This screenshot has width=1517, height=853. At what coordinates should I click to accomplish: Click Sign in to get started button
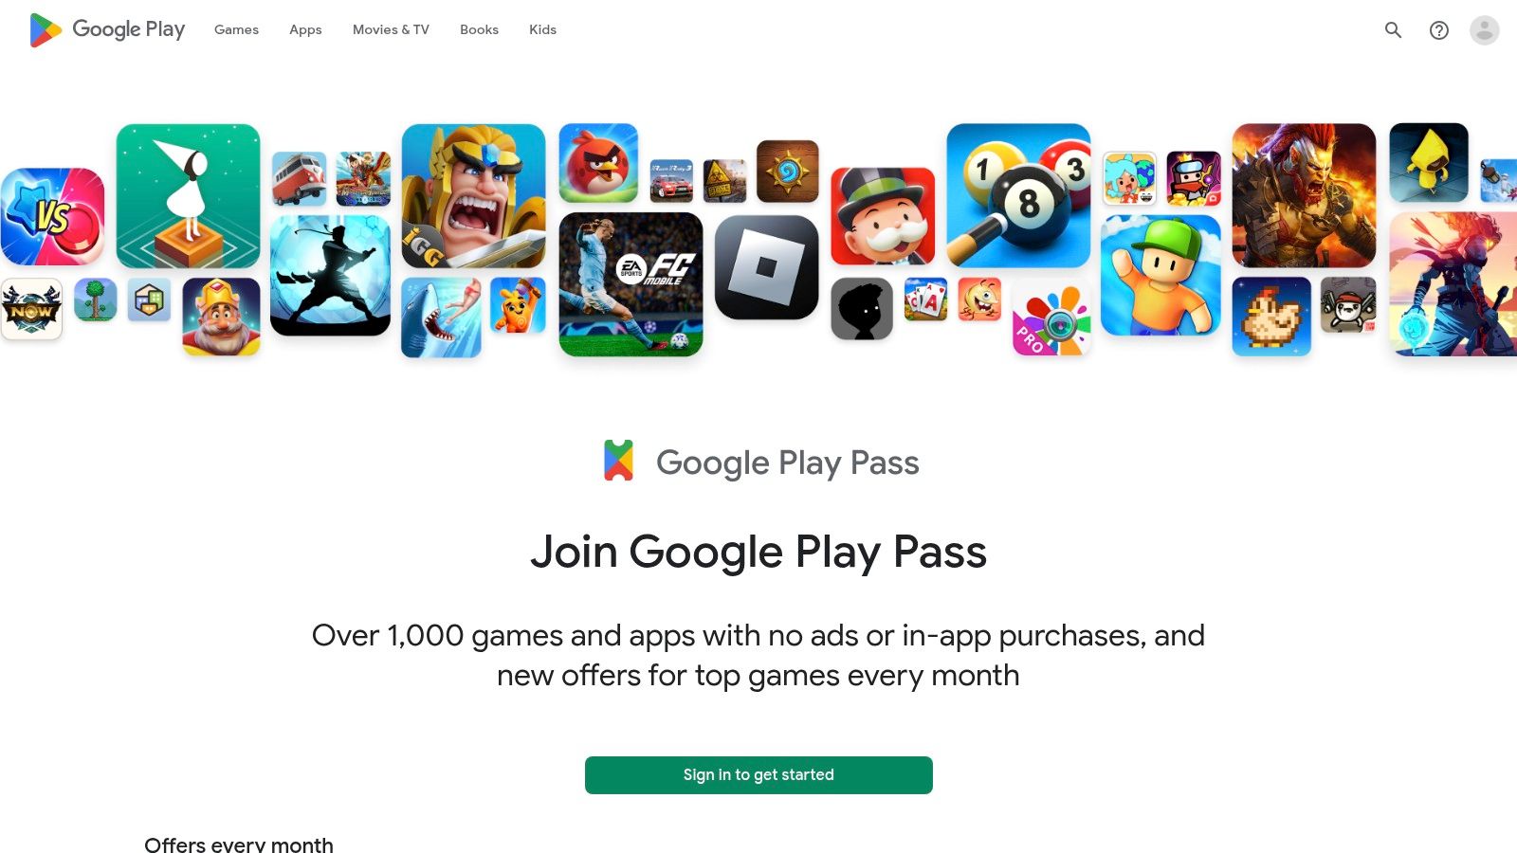pos(758,775)
